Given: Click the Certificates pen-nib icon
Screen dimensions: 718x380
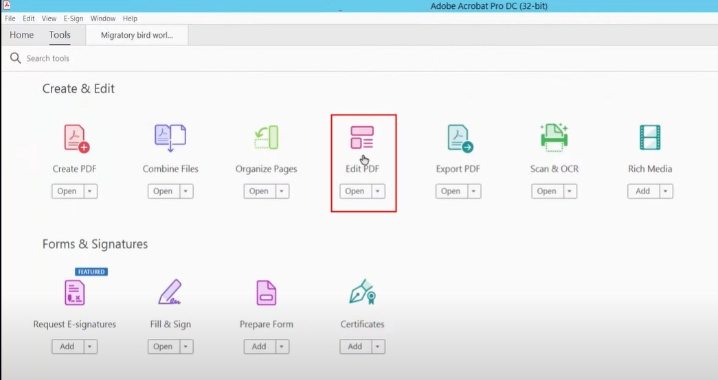Looking at the screenshot, I should (363, 292).
